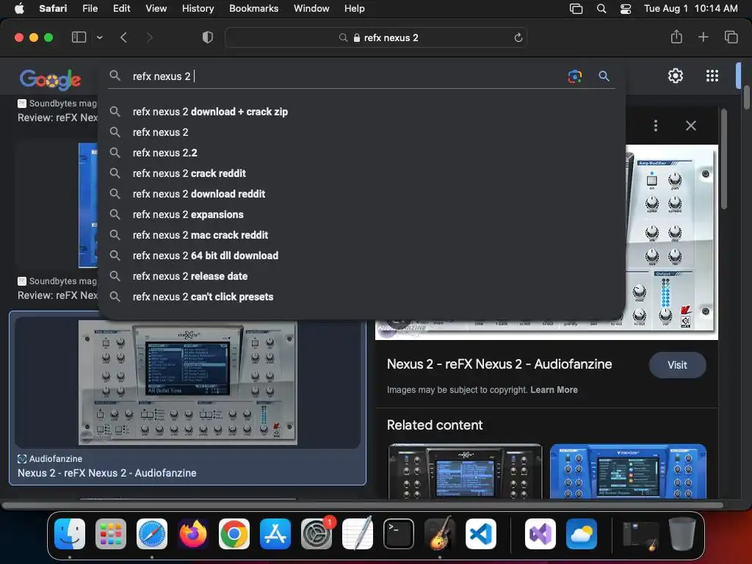Screen dimensions: 752x564
Task: Close the image preview panel
Action: [690, 126]
